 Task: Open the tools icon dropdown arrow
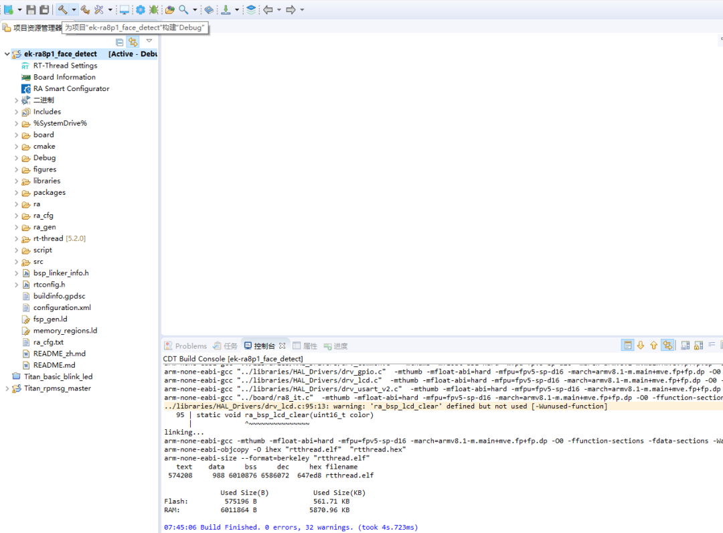coord(110,9)
